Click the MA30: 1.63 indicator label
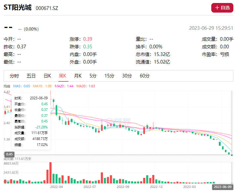This screenshot has height=192, width=237. 86,86
